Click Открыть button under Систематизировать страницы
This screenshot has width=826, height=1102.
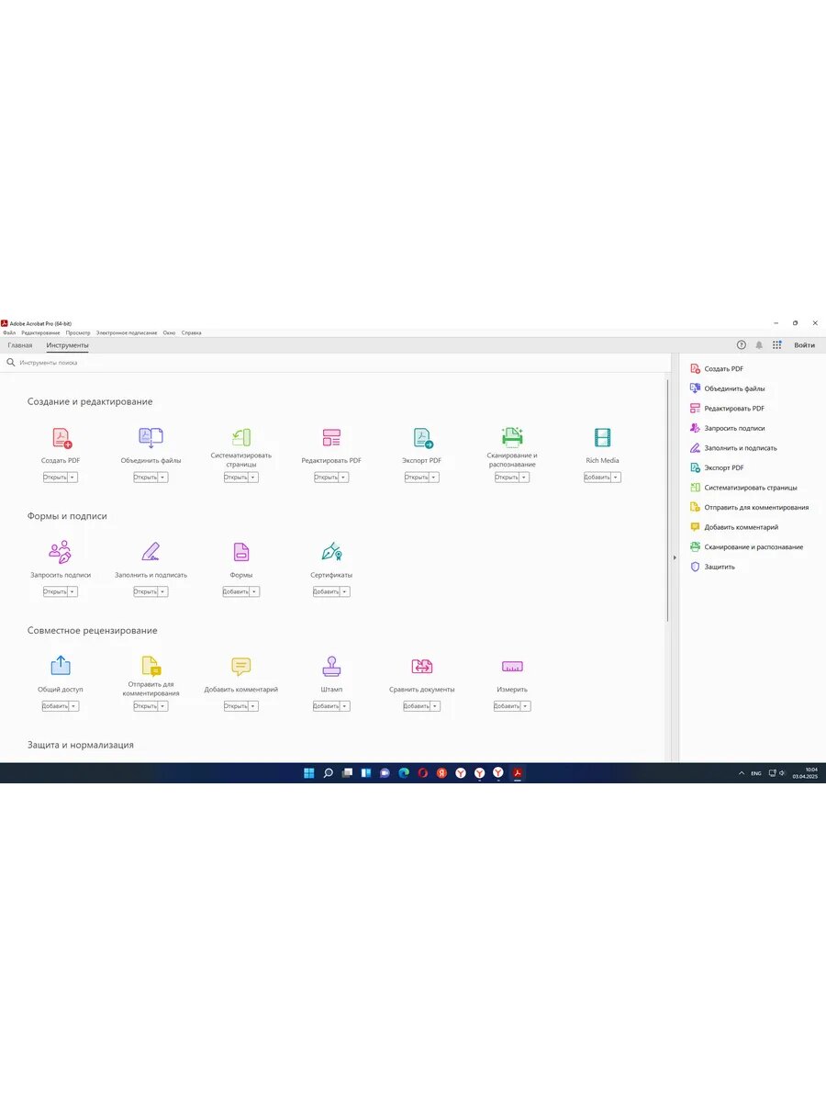(x=236, y=478)
